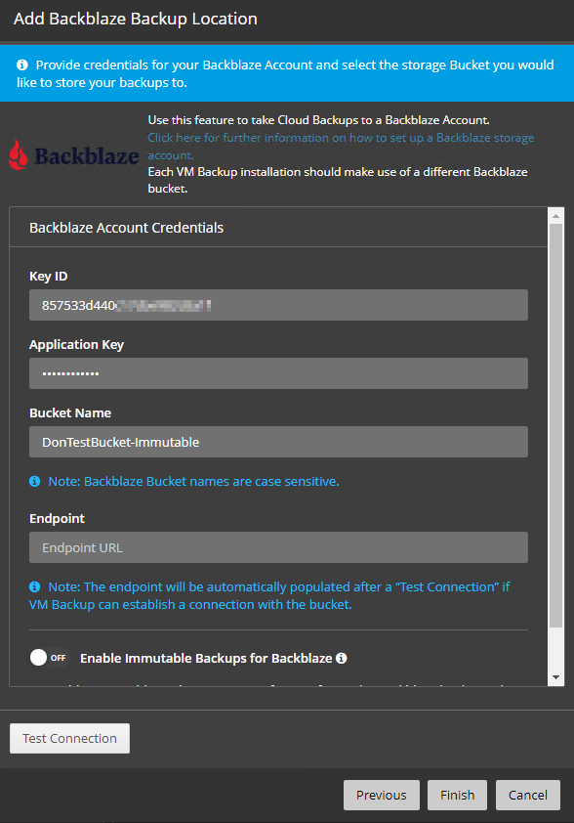This screenshot has width=574, height=823.
Task: Click info icon beside bucket names note
Action: point(34,481)
